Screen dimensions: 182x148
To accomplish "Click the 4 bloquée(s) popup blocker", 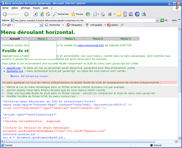I will [74, 25].
